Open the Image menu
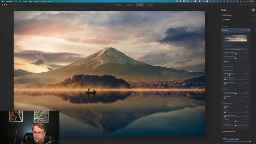 point(25,1)
